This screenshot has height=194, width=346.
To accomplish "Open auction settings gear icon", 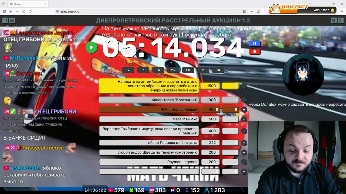I will (334, 20).
